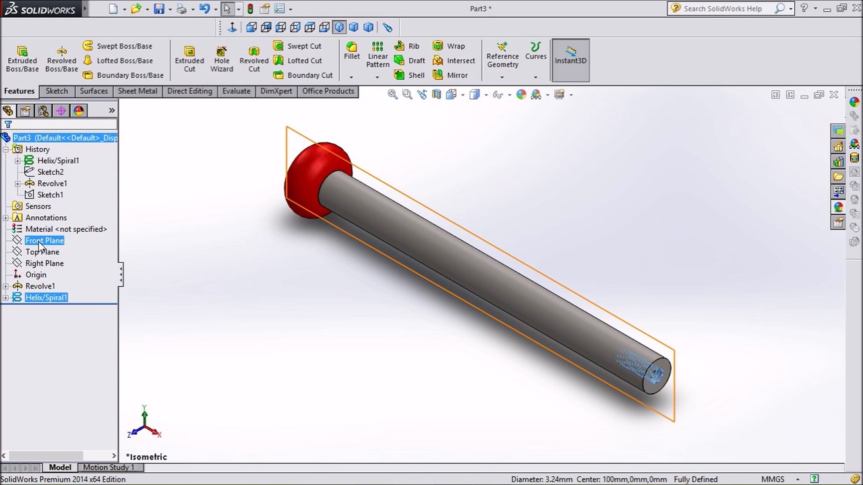Select the Revolved Cut tool
The width and height of the screenshot is (863, 485).
254,59
